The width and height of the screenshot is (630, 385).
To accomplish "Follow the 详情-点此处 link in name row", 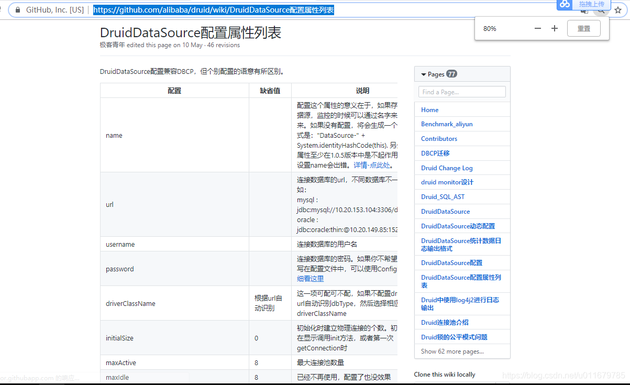I will [x=371, y=165].
